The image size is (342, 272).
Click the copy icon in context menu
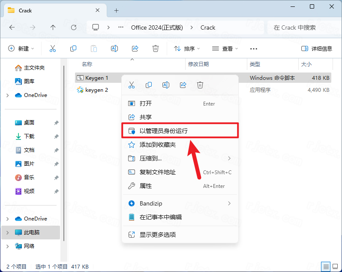point(149,85)
